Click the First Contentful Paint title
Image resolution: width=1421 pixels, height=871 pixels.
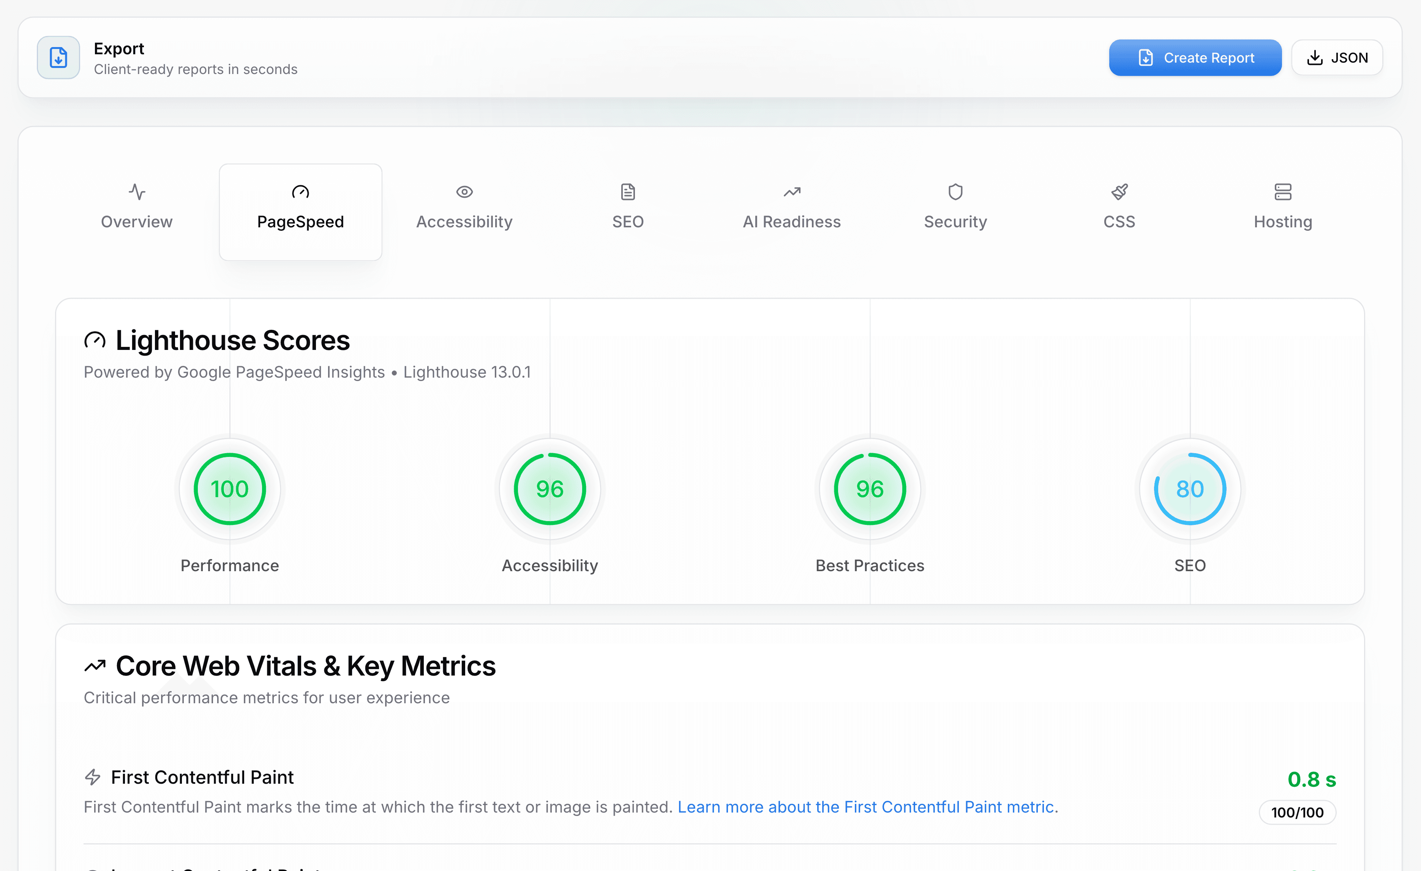tap(202, 777)
